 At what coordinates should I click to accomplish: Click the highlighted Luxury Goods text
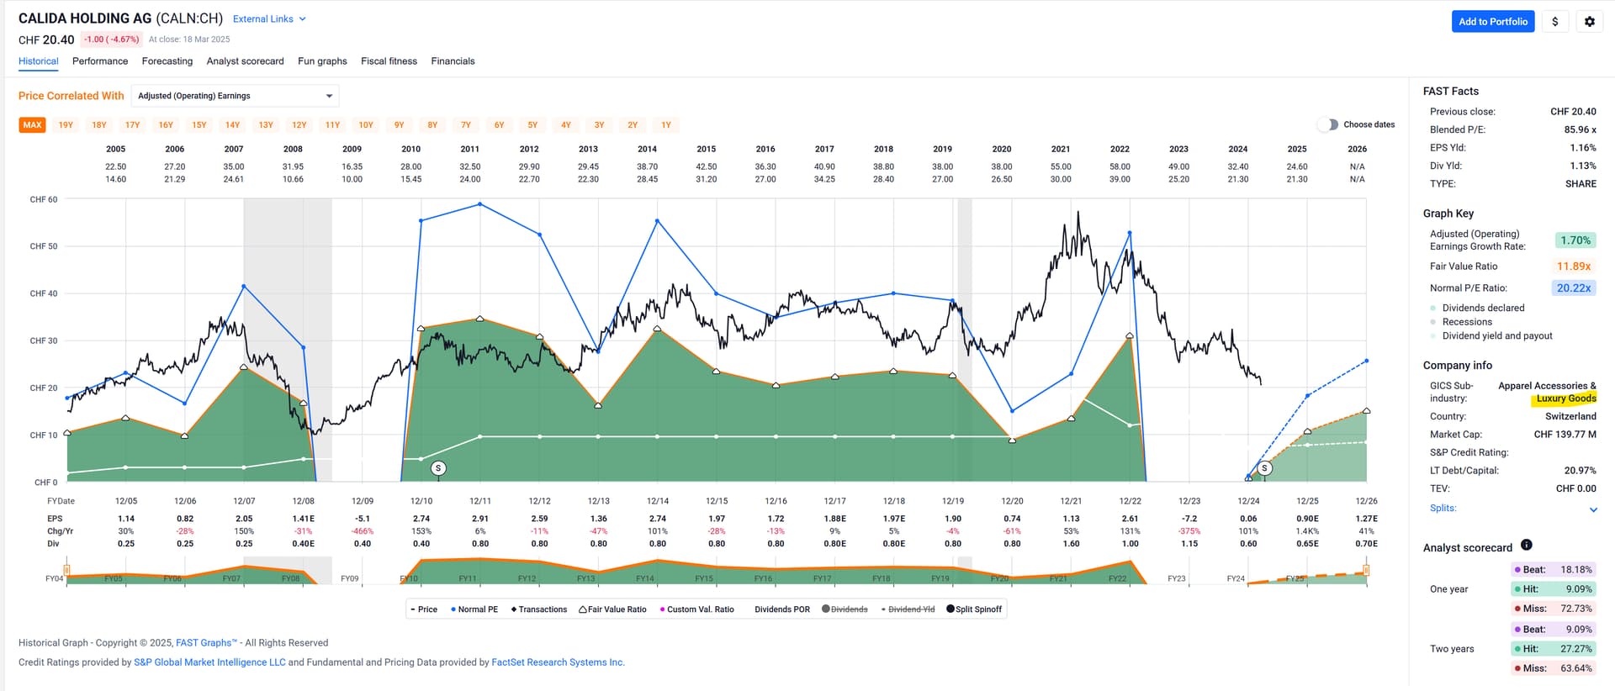1565,398
